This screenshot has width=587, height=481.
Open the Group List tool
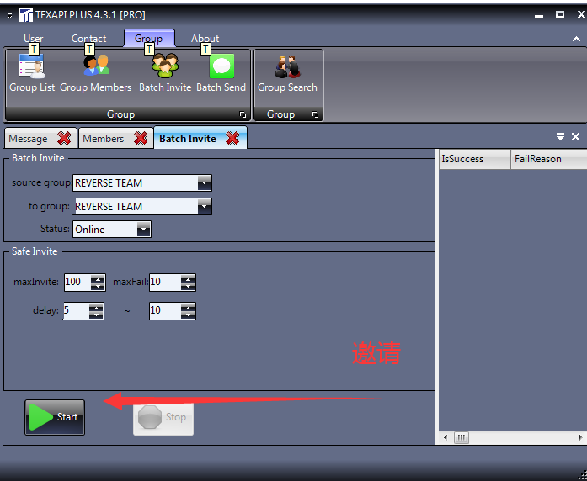pos(32,72)
